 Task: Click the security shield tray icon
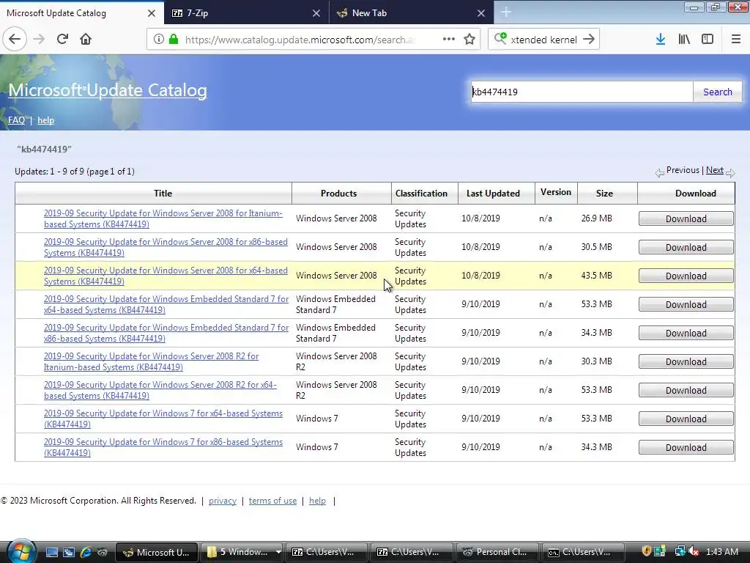[x=646, y=551]
